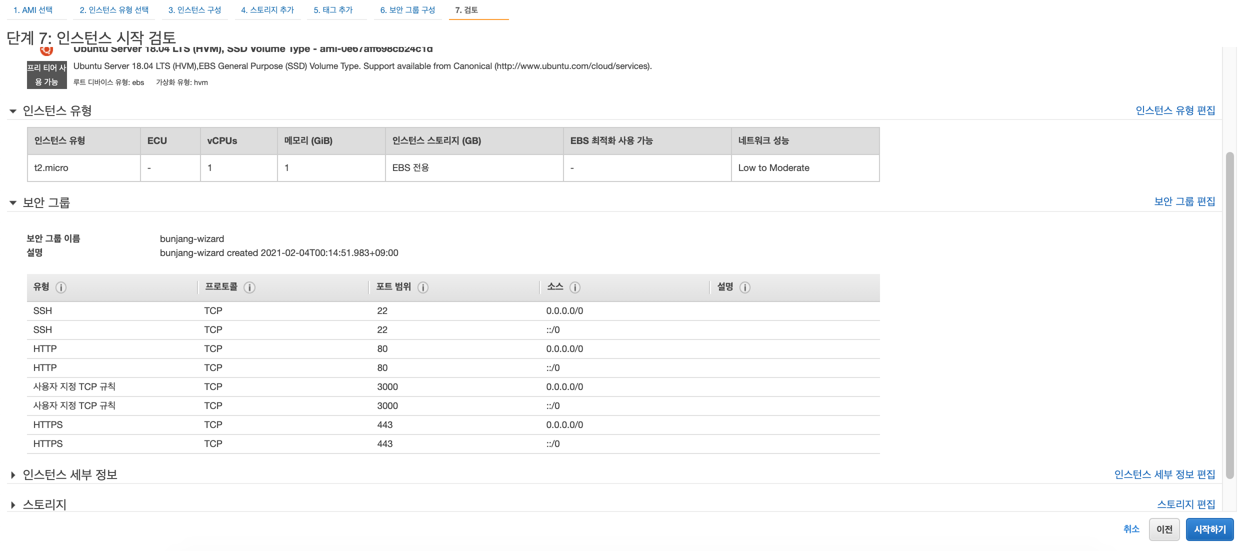
Task: Click the 이전 button
Action: [x=1164, y=529]
